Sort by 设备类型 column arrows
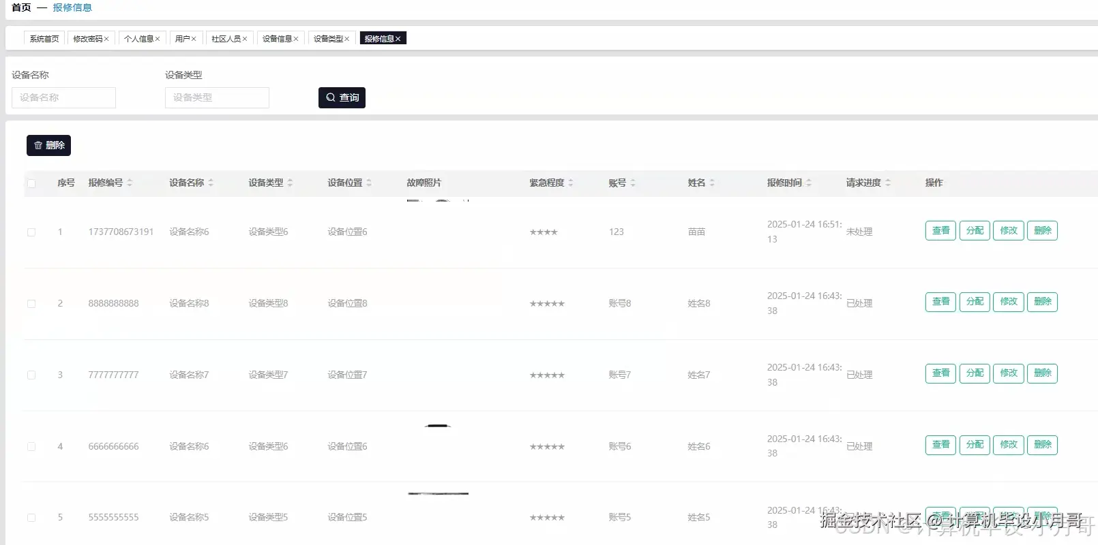 click(x=290, y=183)
